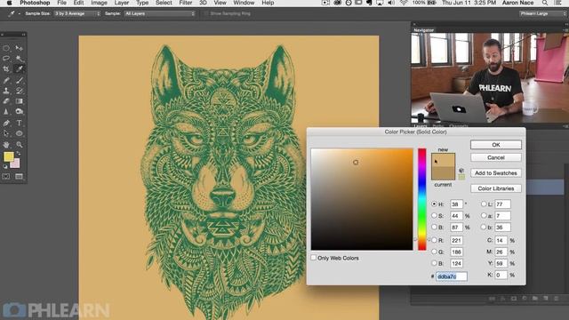Select the Type tool
This screenshot has height=320, width=569.
pos(20,123)
